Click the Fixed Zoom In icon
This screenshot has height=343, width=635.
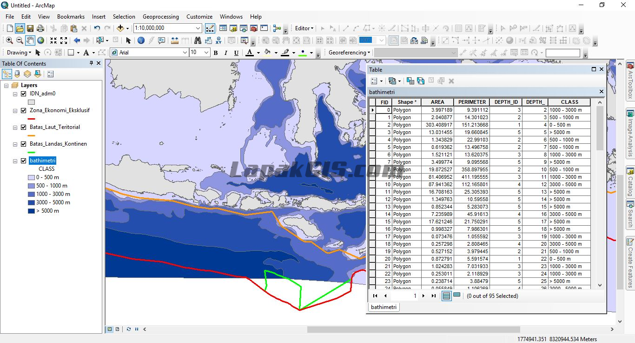[x=53, y=40]
